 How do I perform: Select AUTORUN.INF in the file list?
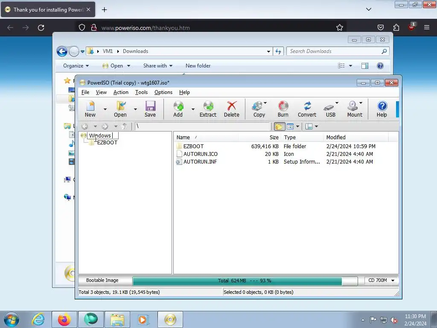pyautogui.click(x=200, y=162)
